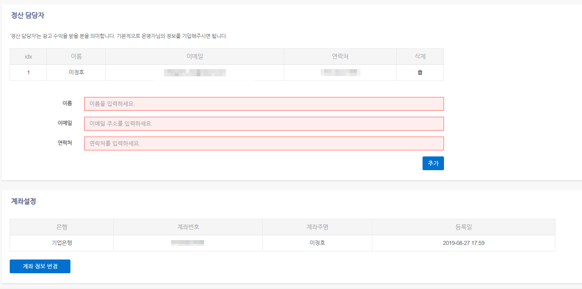This screenshot has width=582, height=289.
Task: Click the idx column header
Action: [x=28, y=56]
